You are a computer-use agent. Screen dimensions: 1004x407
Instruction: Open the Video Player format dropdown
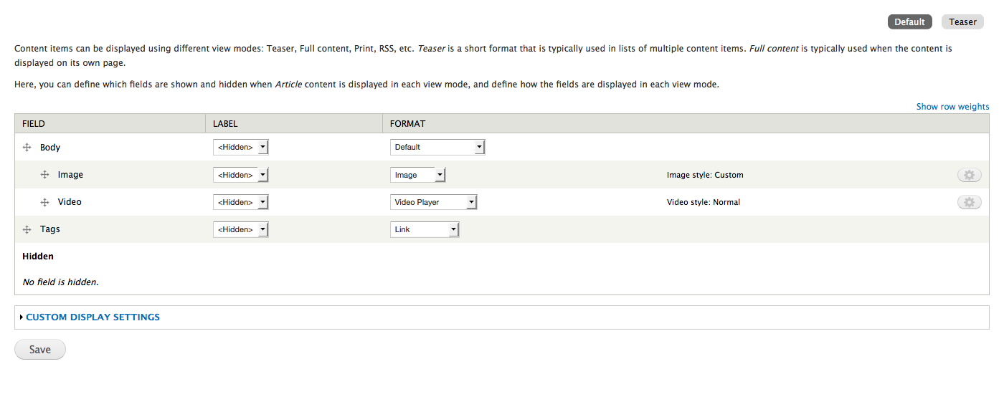(x=433, y=202)
